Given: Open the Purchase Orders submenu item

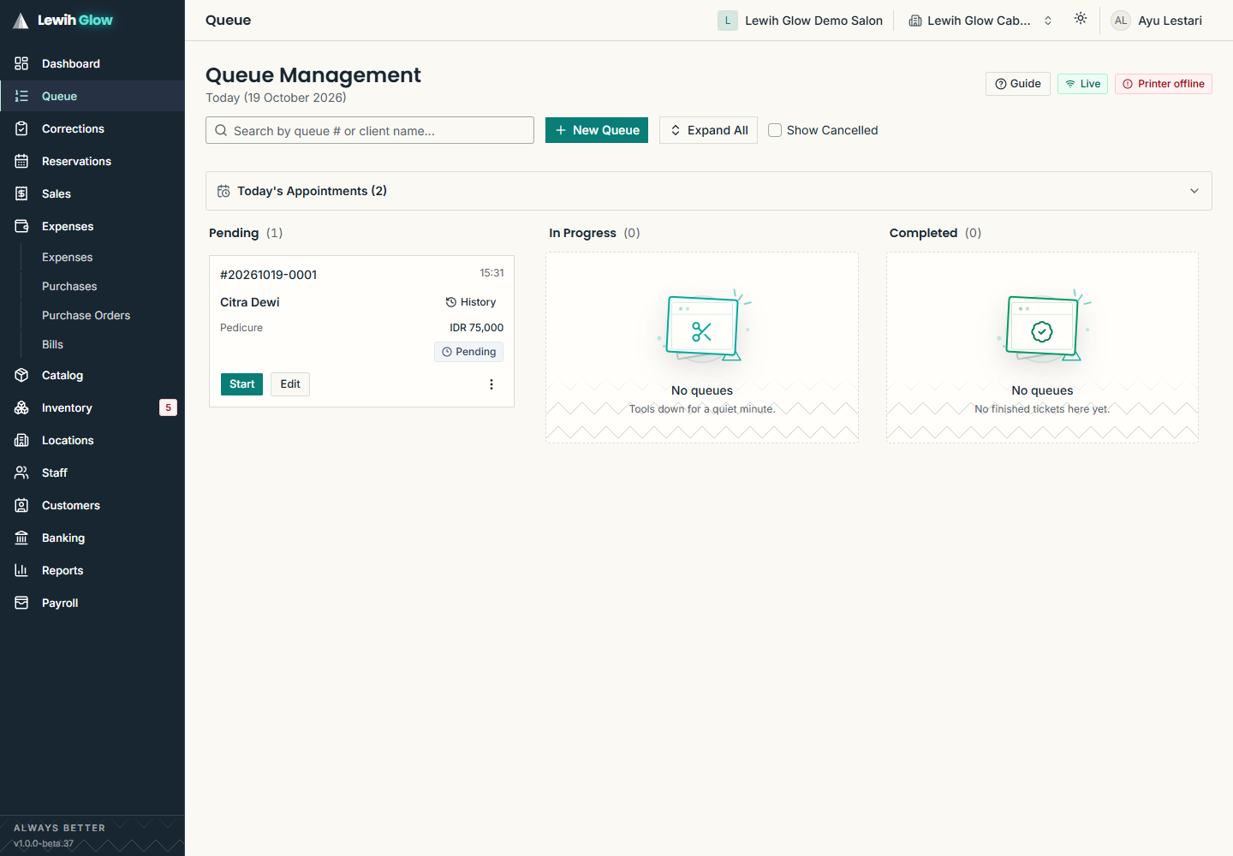Looking at the screenshot, I should (x=86, y=315).
